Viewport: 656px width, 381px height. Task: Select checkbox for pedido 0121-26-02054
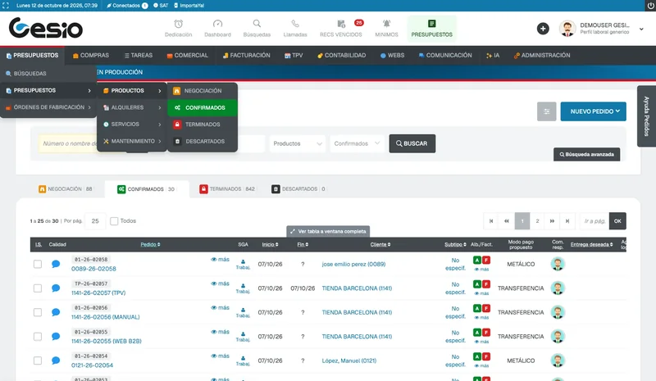(x=38, y=361)
